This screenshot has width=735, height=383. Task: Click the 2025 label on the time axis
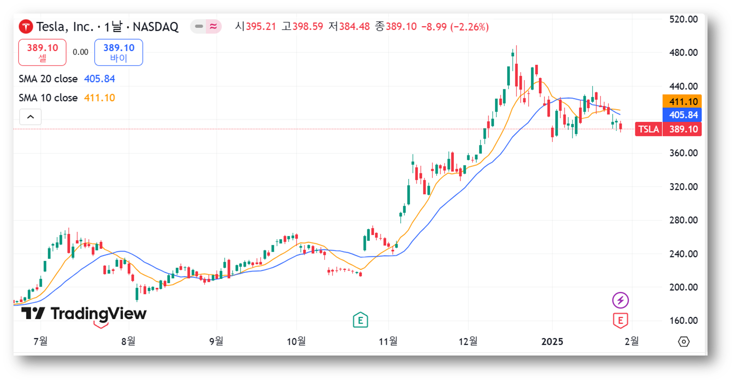pyautogui.click(x=552, y=342)
